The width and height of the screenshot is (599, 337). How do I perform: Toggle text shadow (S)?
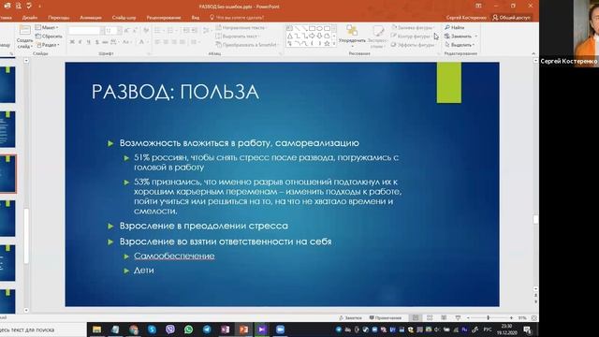96,42
